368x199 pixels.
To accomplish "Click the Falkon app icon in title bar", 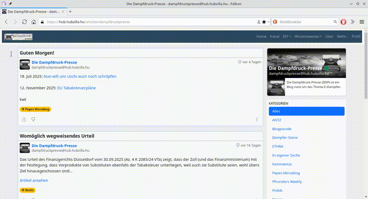I will (x=4, y=4).
